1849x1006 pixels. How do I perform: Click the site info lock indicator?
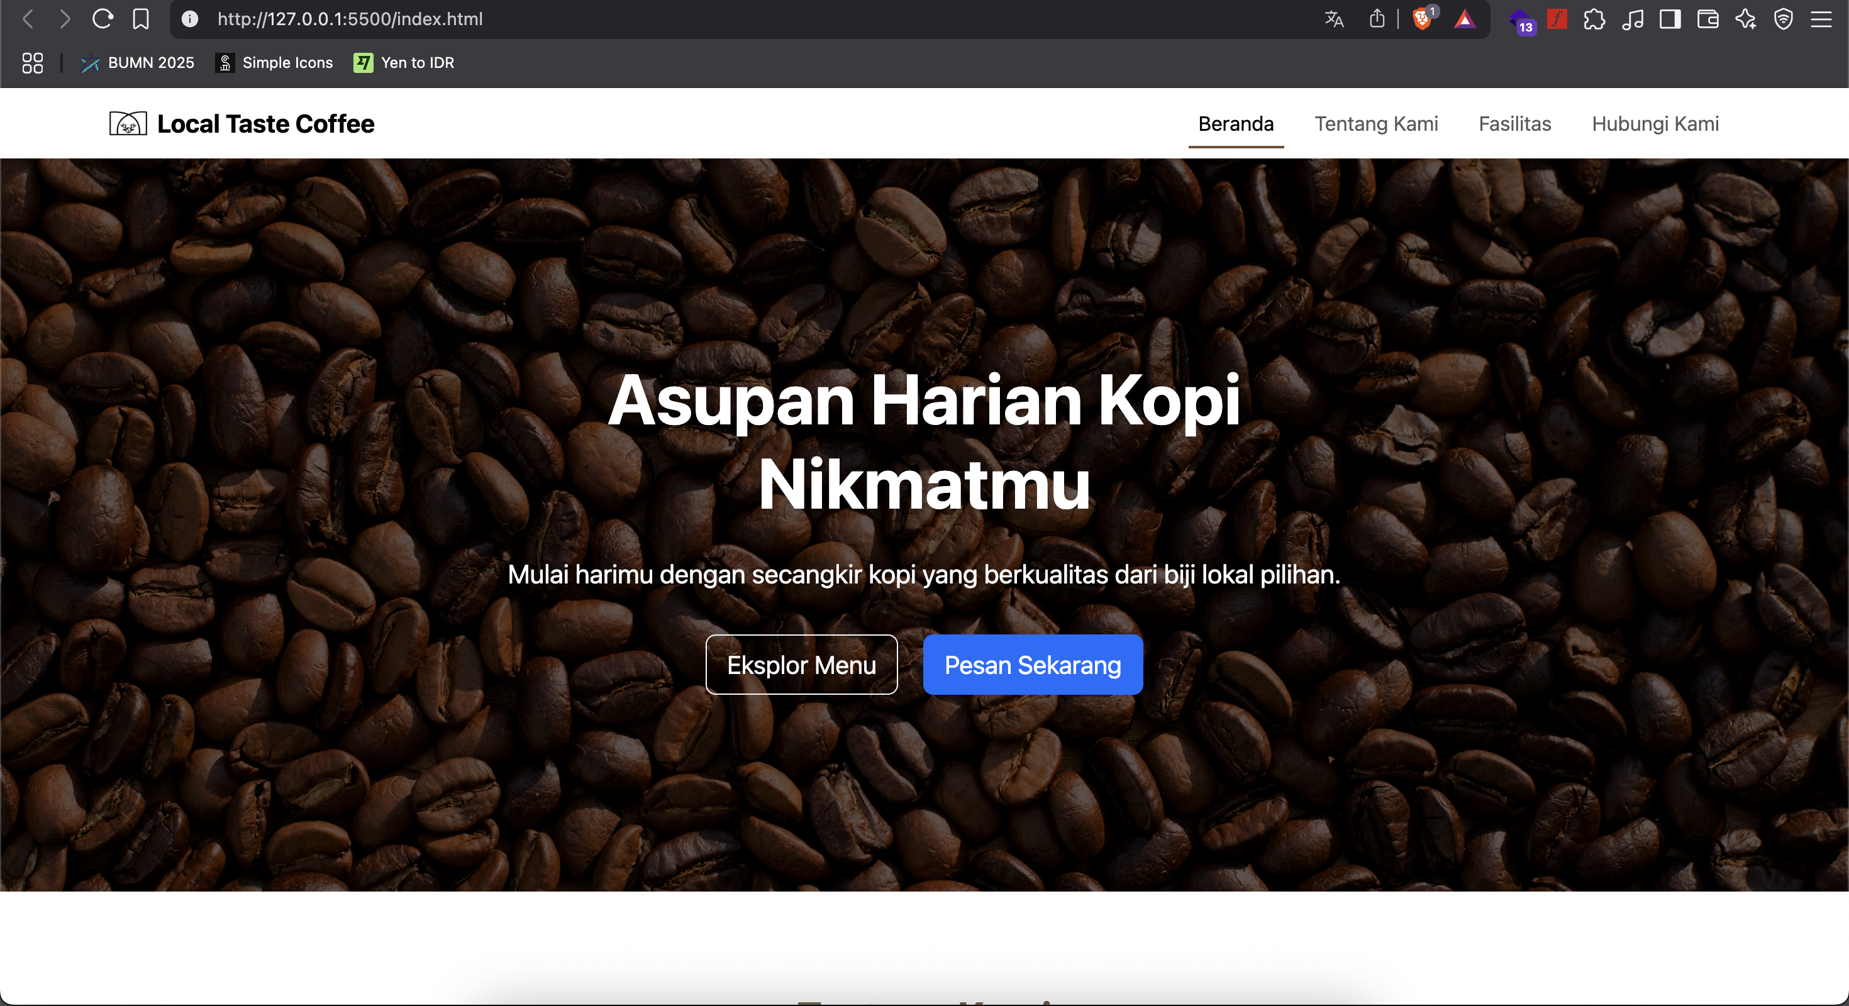click(189, 19)
